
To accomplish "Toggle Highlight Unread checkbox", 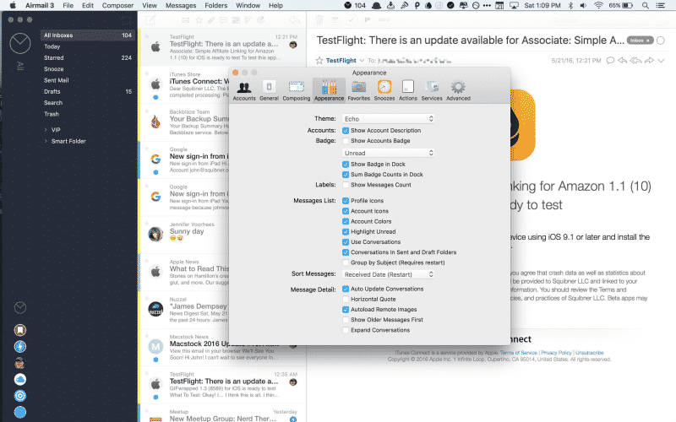I will (346, 231).
